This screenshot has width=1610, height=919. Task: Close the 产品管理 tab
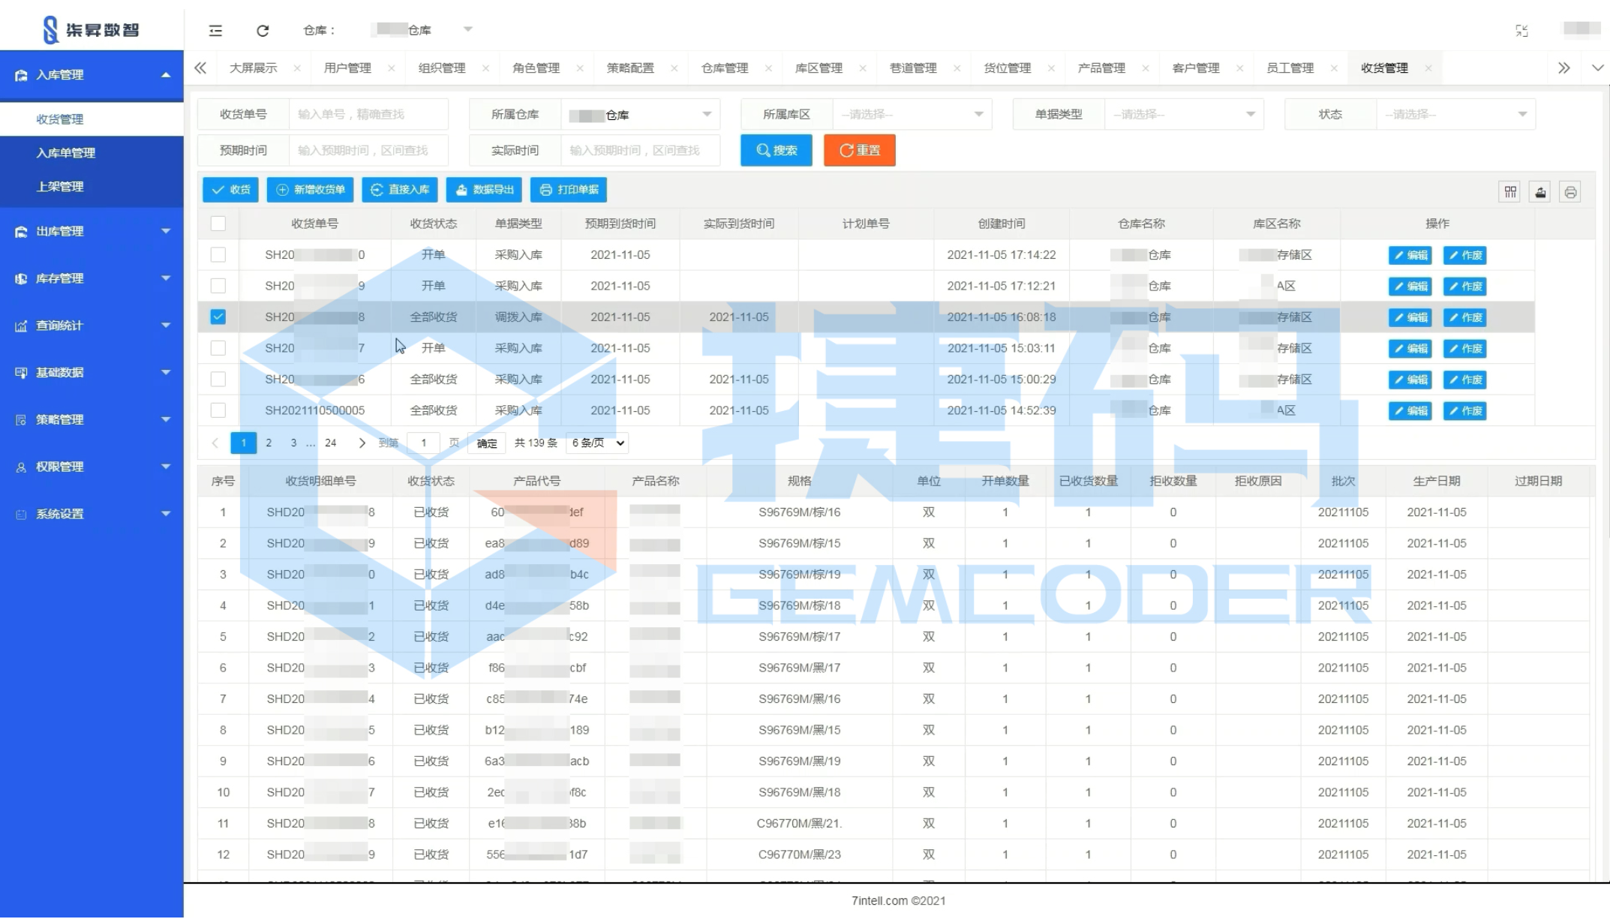(1146, 68)
